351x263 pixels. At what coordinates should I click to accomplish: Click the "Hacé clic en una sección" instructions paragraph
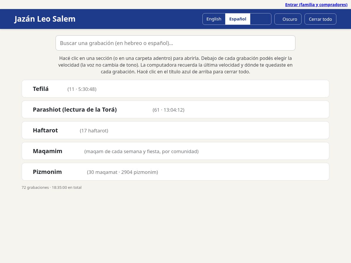(x=175, y=65)
